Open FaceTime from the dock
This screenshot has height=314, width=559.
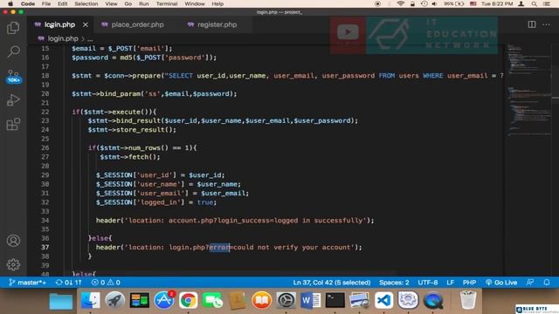pyautogui.click(x=212, y=300)
